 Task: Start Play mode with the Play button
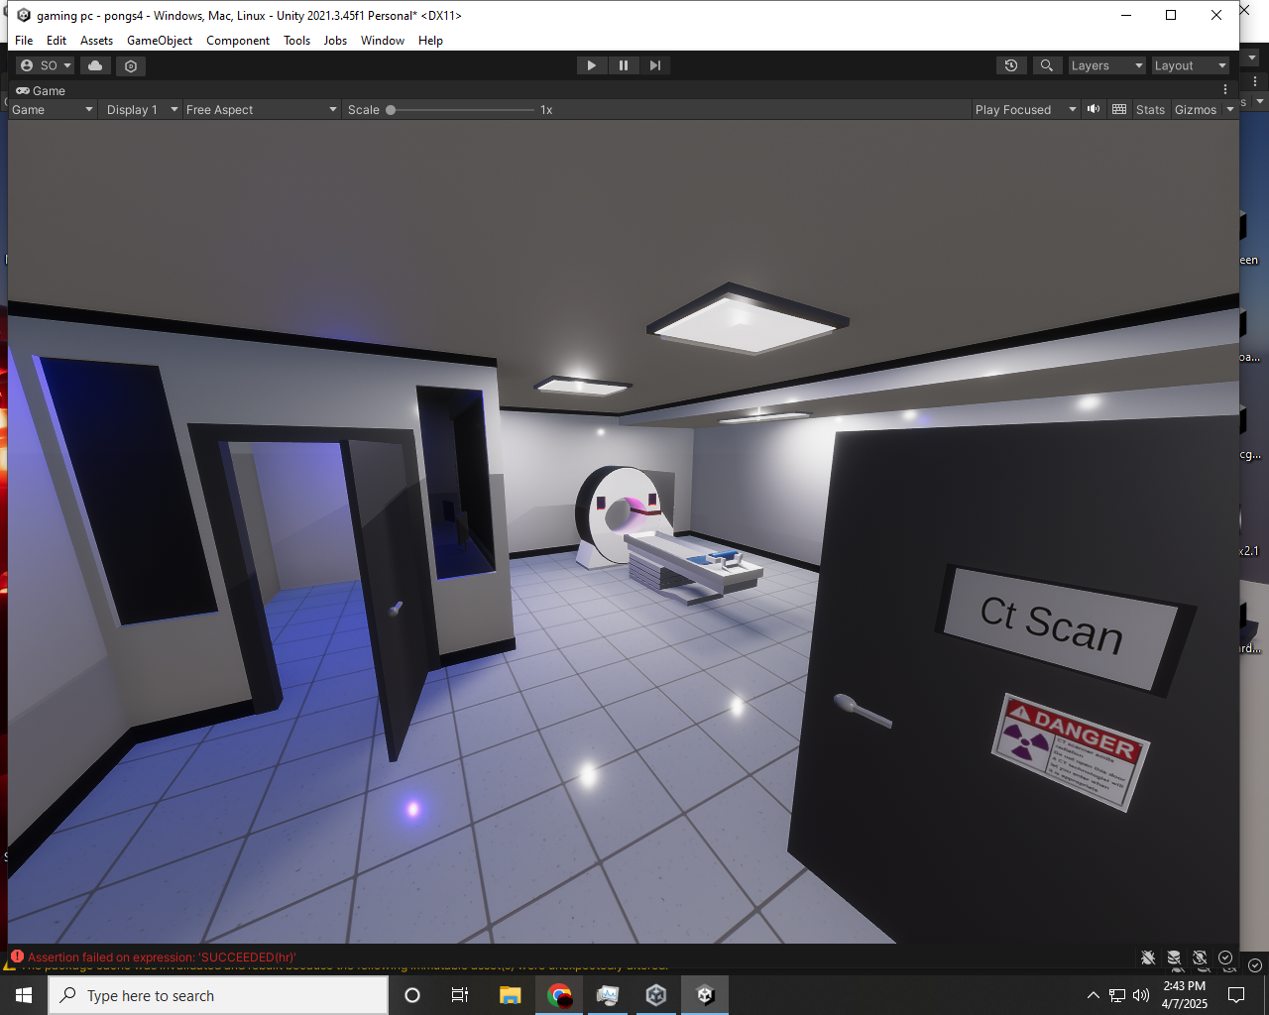coord(591,64)
